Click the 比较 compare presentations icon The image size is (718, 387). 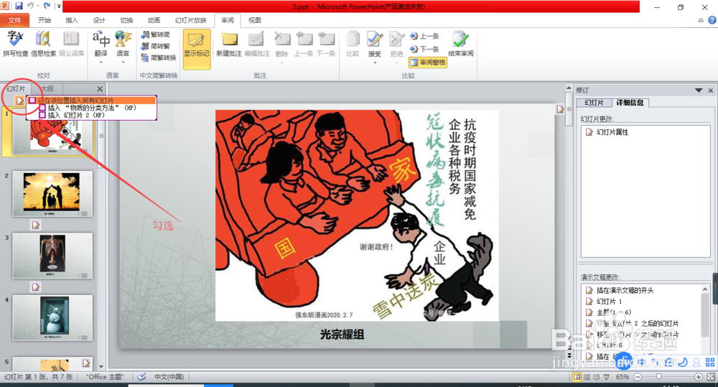pos(353,39)
